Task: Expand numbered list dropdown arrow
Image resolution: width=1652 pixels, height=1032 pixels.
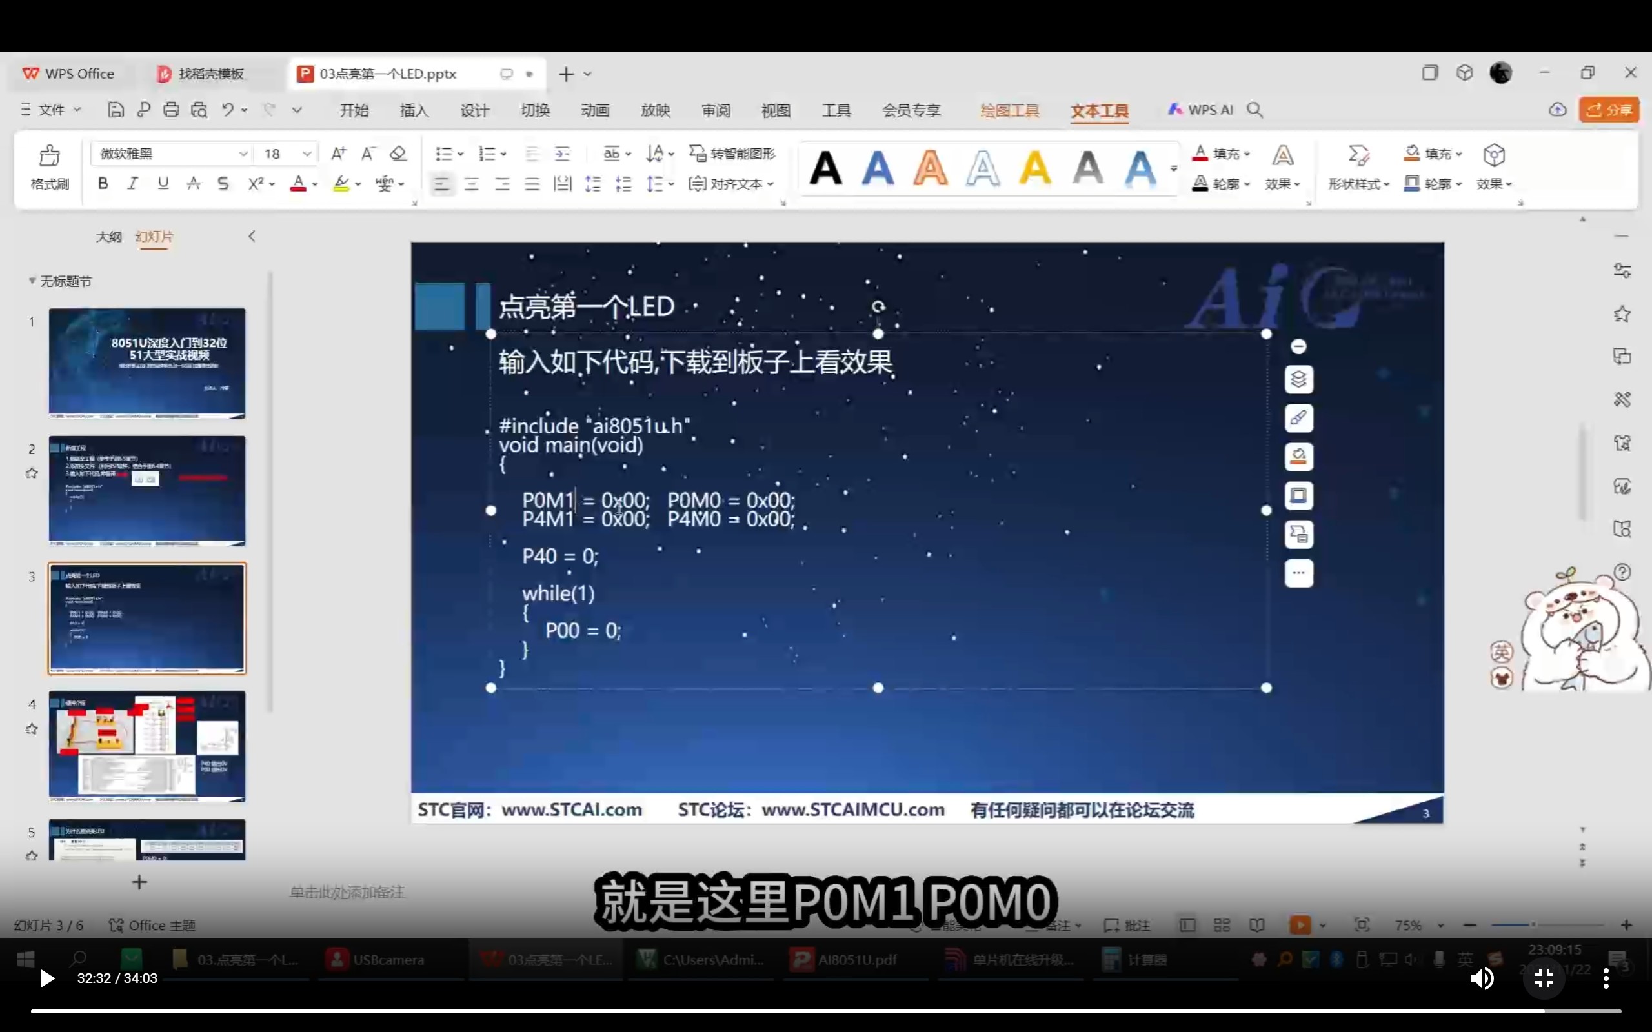Action: click(x=504, y=154)
